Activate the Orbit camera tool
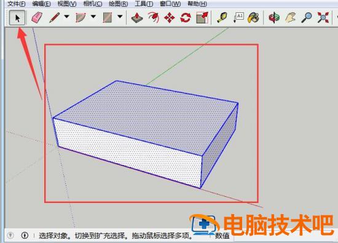 [274, 17]
